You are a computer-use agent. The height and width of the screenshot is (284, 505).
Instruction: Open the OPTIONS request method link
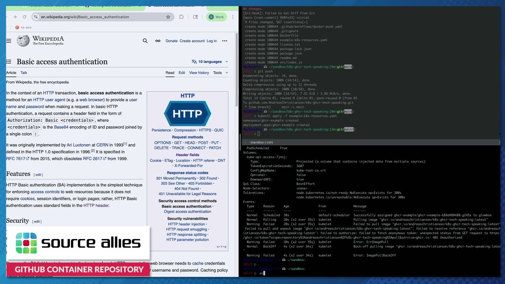click(163, 143)
